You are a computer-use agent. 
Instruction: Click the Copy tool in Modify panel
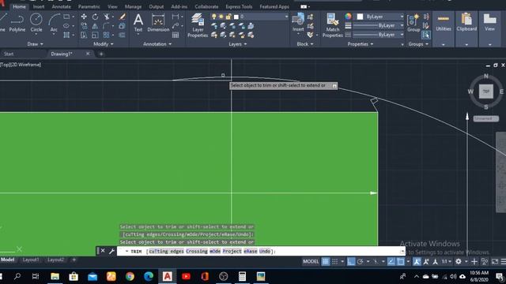(84, 26)
